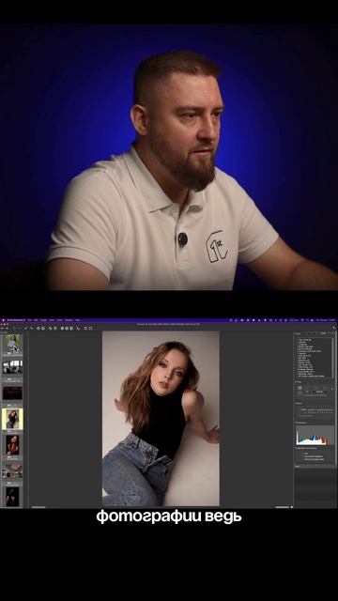Select the sixth filmstrip thumbnail of a room
The height and width of the screenshot is (601, 338).
[12, 470]
